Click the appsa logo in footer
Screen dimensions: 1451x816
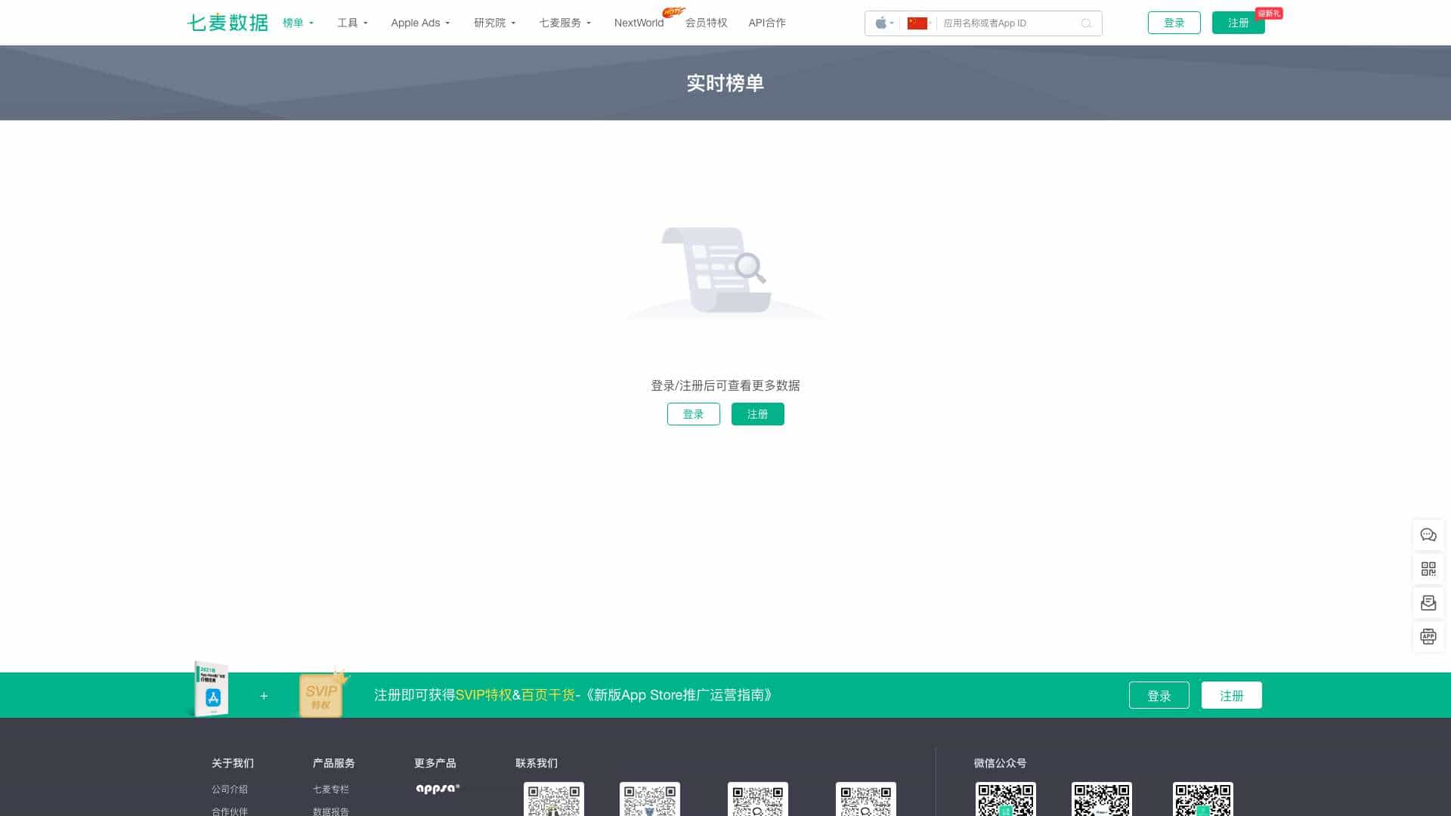(438, 788)
